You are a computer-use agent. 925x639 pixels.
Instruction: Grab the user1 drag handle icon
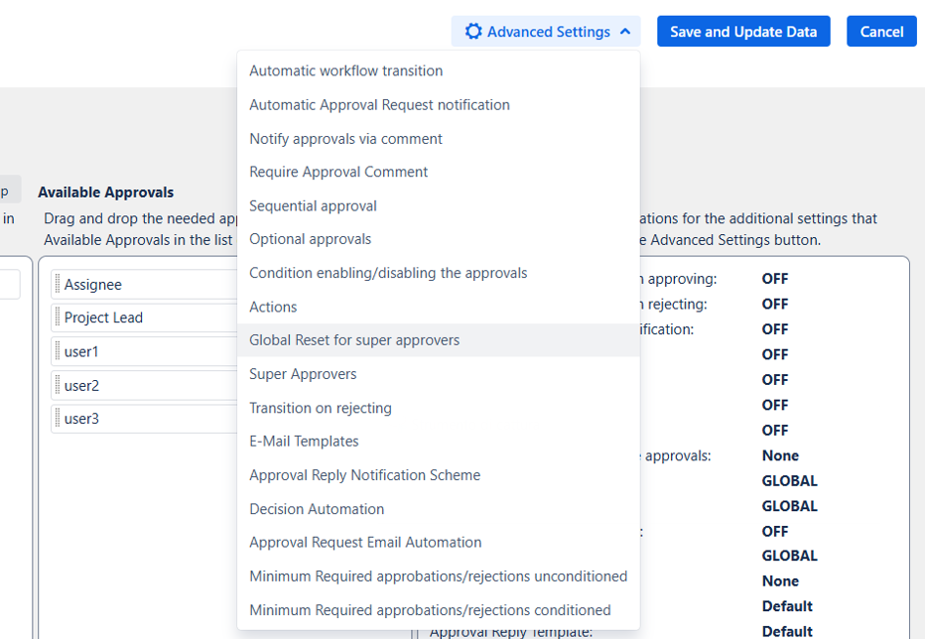tap(58, 352)
